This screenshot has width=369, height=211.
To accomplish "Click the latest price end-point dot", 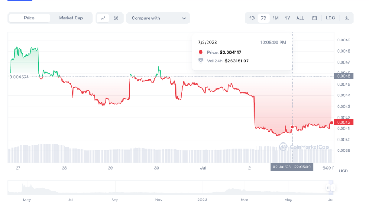I will 331,123.
